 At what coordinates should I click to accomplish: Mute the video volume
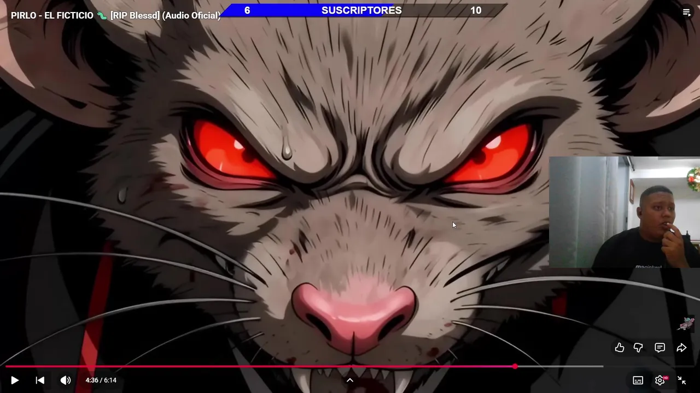66,380
